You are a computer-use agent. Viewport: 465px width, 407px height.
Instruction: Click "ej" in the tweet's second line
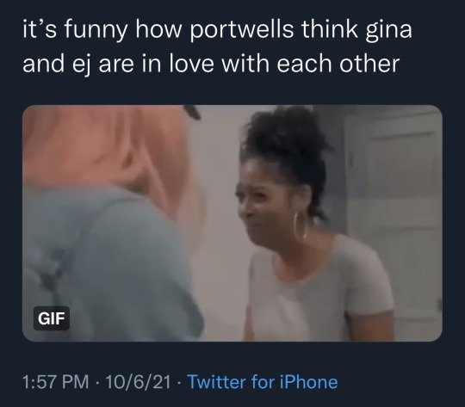point(81,65)
